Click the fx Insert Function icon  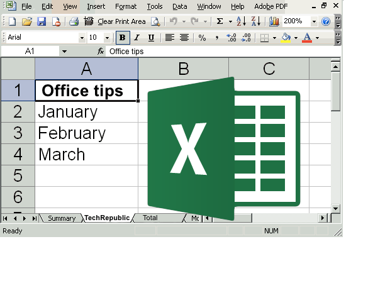pyautogui.click(x=101, y=52)
